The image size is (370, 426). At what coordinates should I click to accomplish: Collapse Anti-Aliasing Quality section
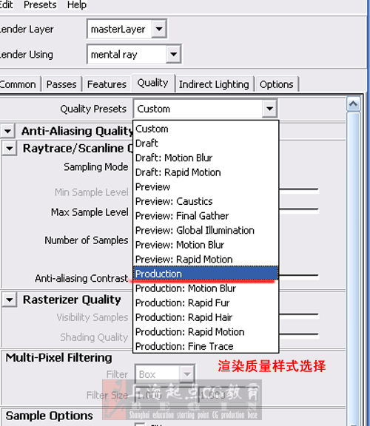(7, 131)
